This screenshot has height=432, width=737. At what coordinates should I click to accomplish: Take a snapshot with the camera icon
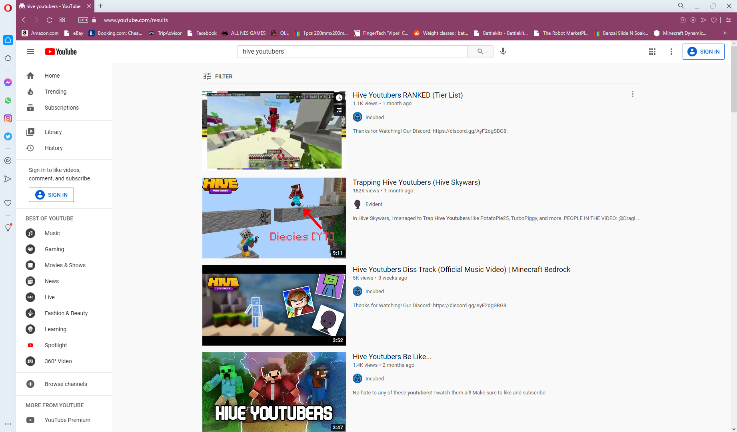click(683, 20)
